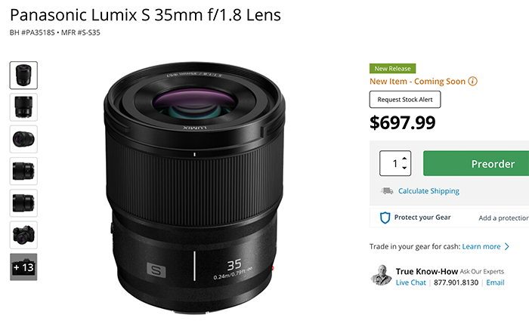Screen dimensions: 529x321
Task: Click the Coming Soon info icon
Action: [x=473, y=81]
